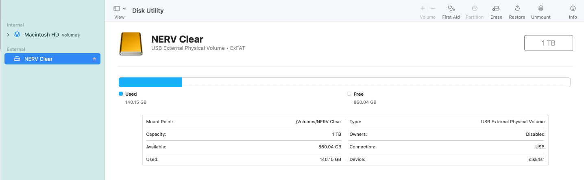Click the Partition label in toolbar
Image resolution: width=584 pixels, height=180 pixels.
[x=474, y=17]
